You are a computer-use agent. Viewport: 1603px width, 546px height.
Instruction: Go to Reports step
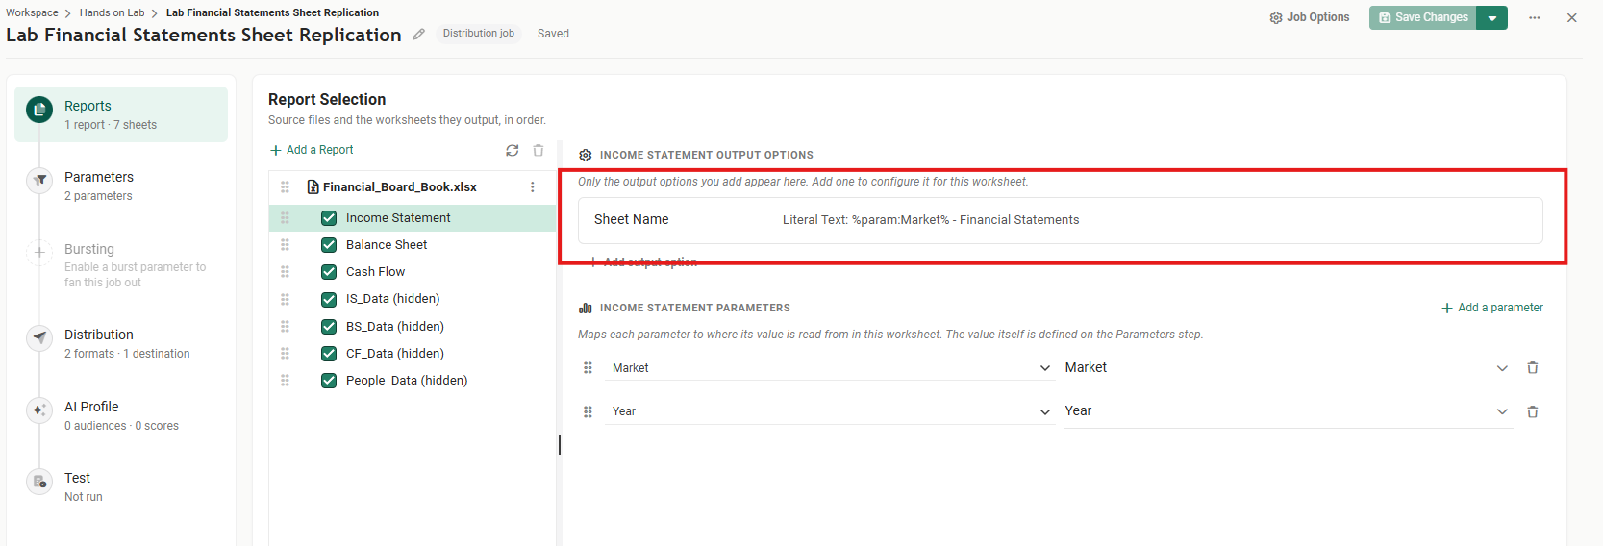tap(121, 114)
